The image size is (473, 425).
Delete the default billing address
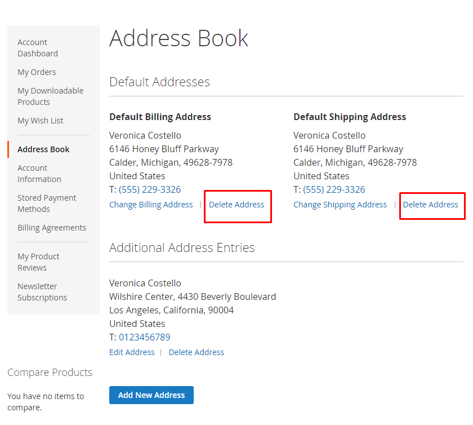[236, 205]
